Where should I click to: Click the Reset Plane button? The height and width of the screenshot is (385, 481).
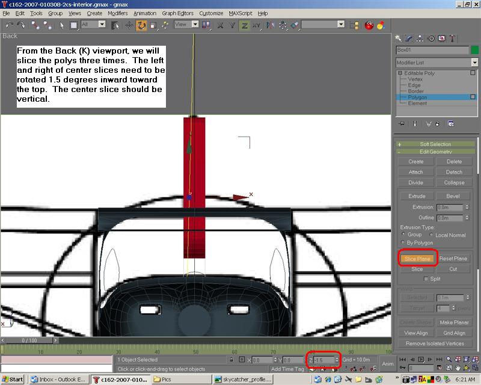click(453, 259)
